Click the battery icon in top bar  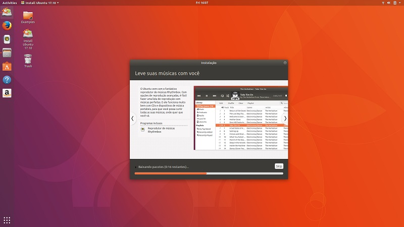(x=395, y=3)
